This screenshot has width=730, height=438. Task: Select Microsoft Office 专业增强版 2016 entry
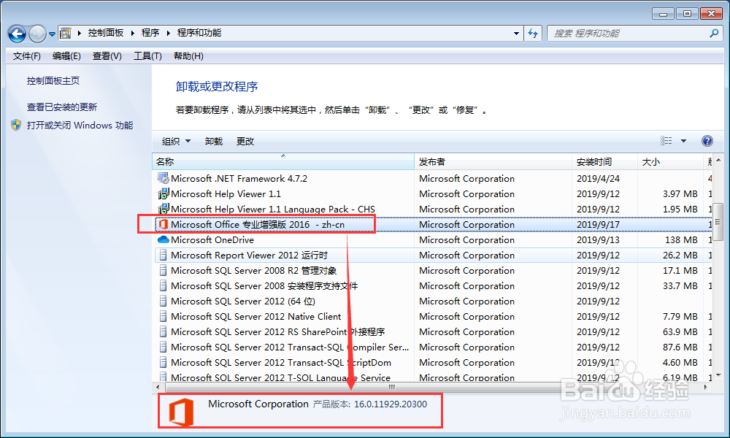point(258,224)
